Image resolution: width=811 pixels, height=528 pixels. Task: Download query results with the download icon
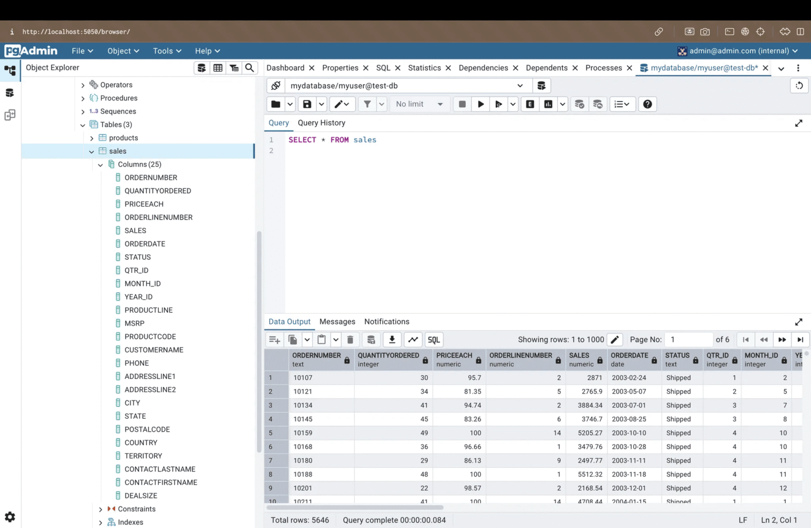(x=392, y=339)
